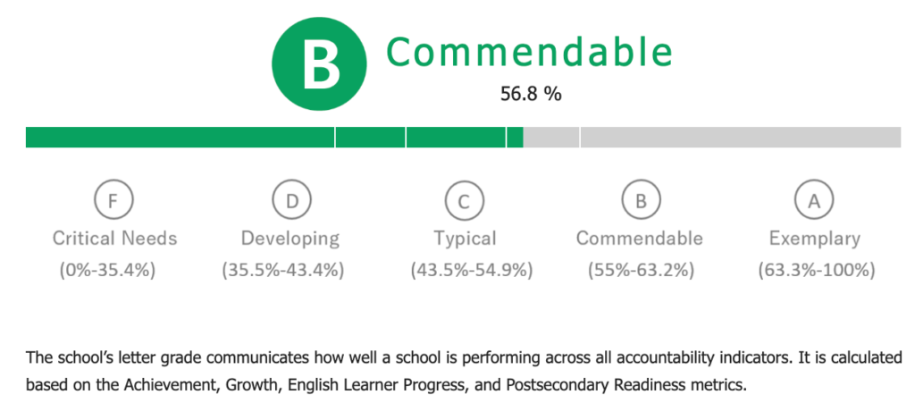This screenshot has width=915, height=403.
Task: Select the C grade circle icon
Action: (464, 201)
